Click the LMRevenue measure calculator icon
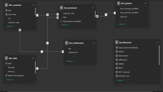This screenshot has height=92, width=163. click(x=117, y=60)
